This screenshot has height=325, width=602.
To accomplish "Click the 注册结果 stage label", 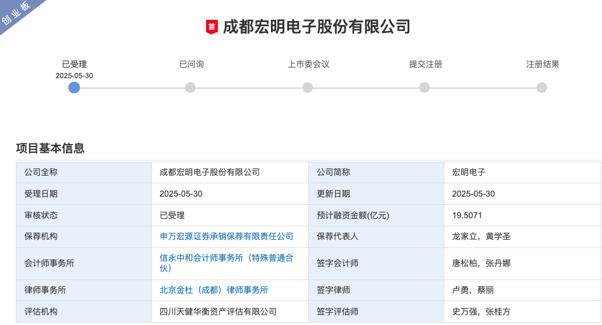I will [542, 64].
